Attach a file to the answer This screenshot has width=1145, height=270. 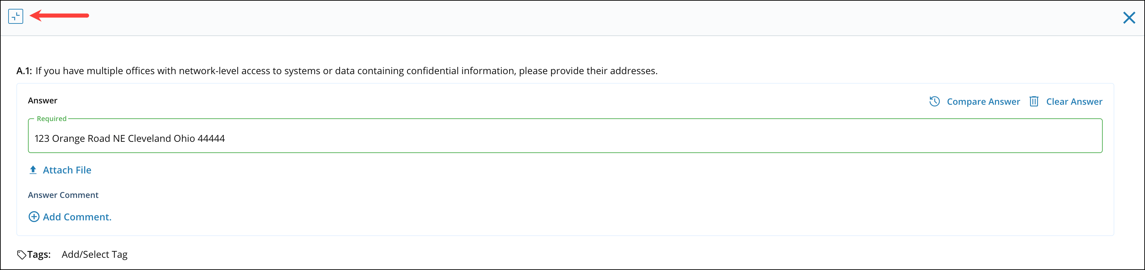click(x=67, y=170)
